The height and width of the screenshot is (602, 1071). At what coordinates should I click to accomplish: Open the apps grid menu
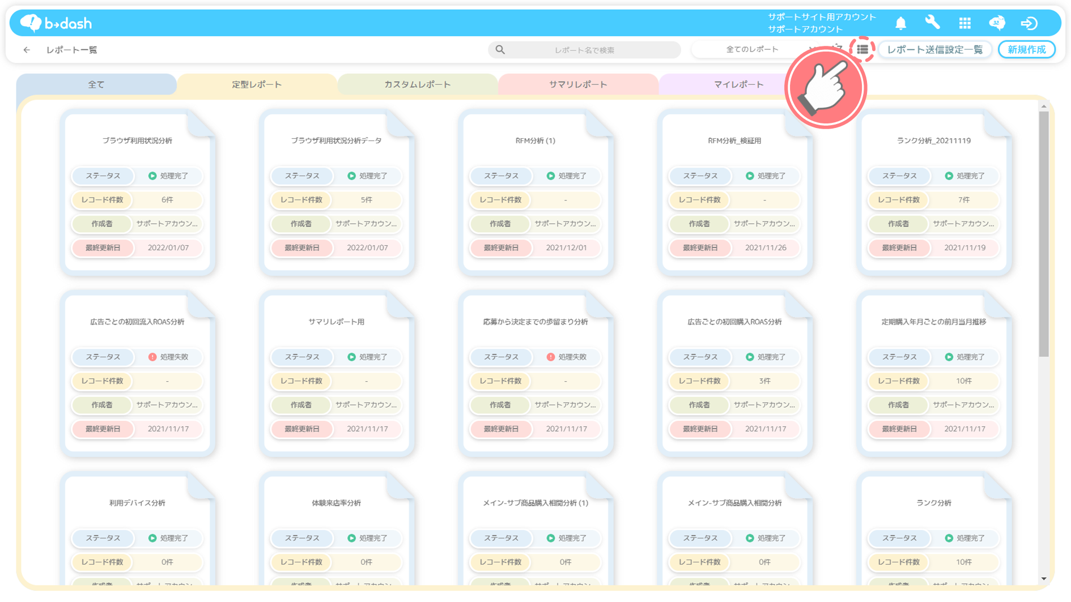click(964, 23)
